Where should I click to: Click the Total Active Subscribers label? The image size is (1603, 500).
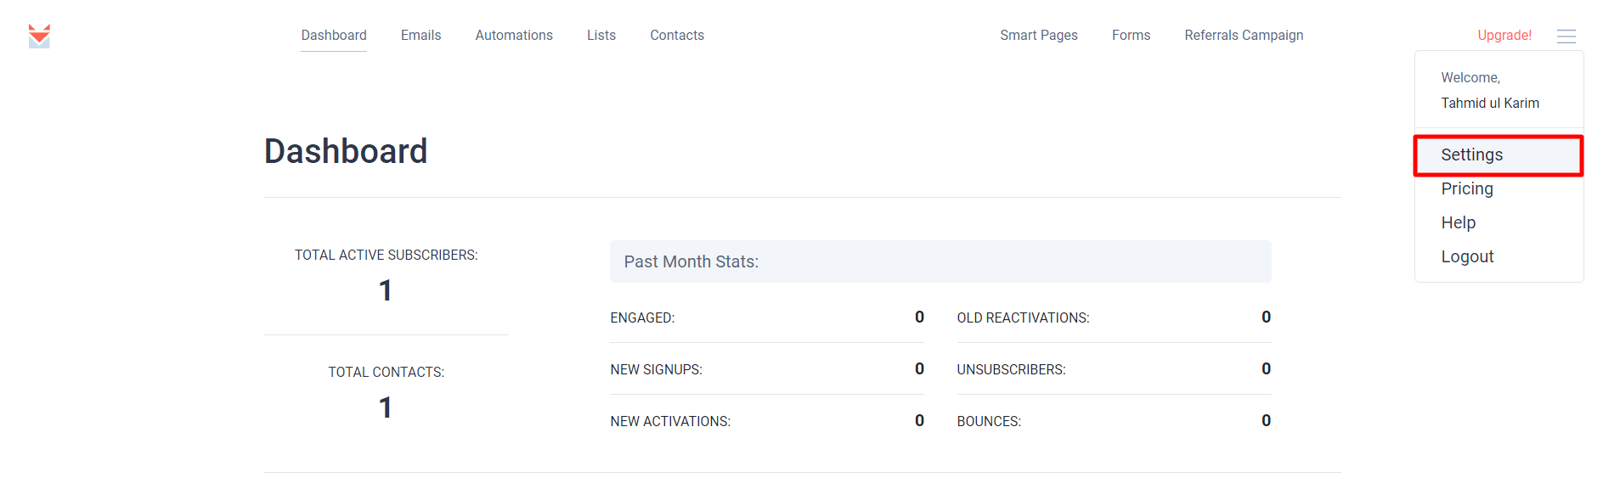(x=386, y=255)
